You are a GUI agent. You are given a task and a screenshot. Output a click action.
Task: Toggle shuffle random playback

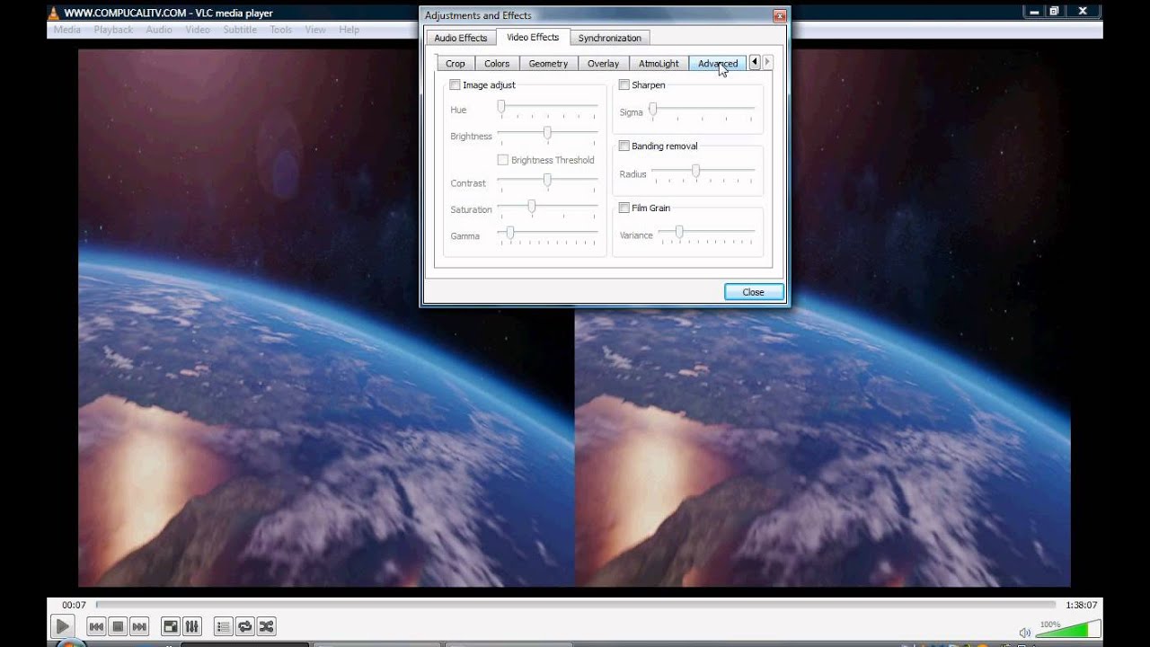pos(266,626)
